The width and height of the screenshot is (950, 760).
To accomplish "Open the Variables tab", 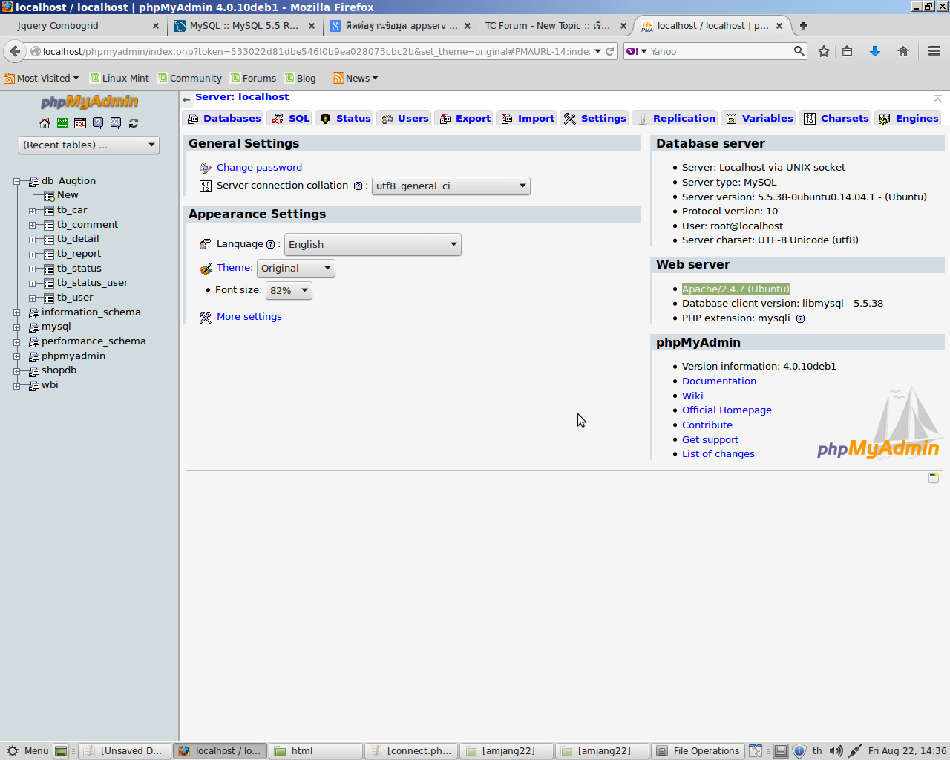I will [x=760, y=118].
